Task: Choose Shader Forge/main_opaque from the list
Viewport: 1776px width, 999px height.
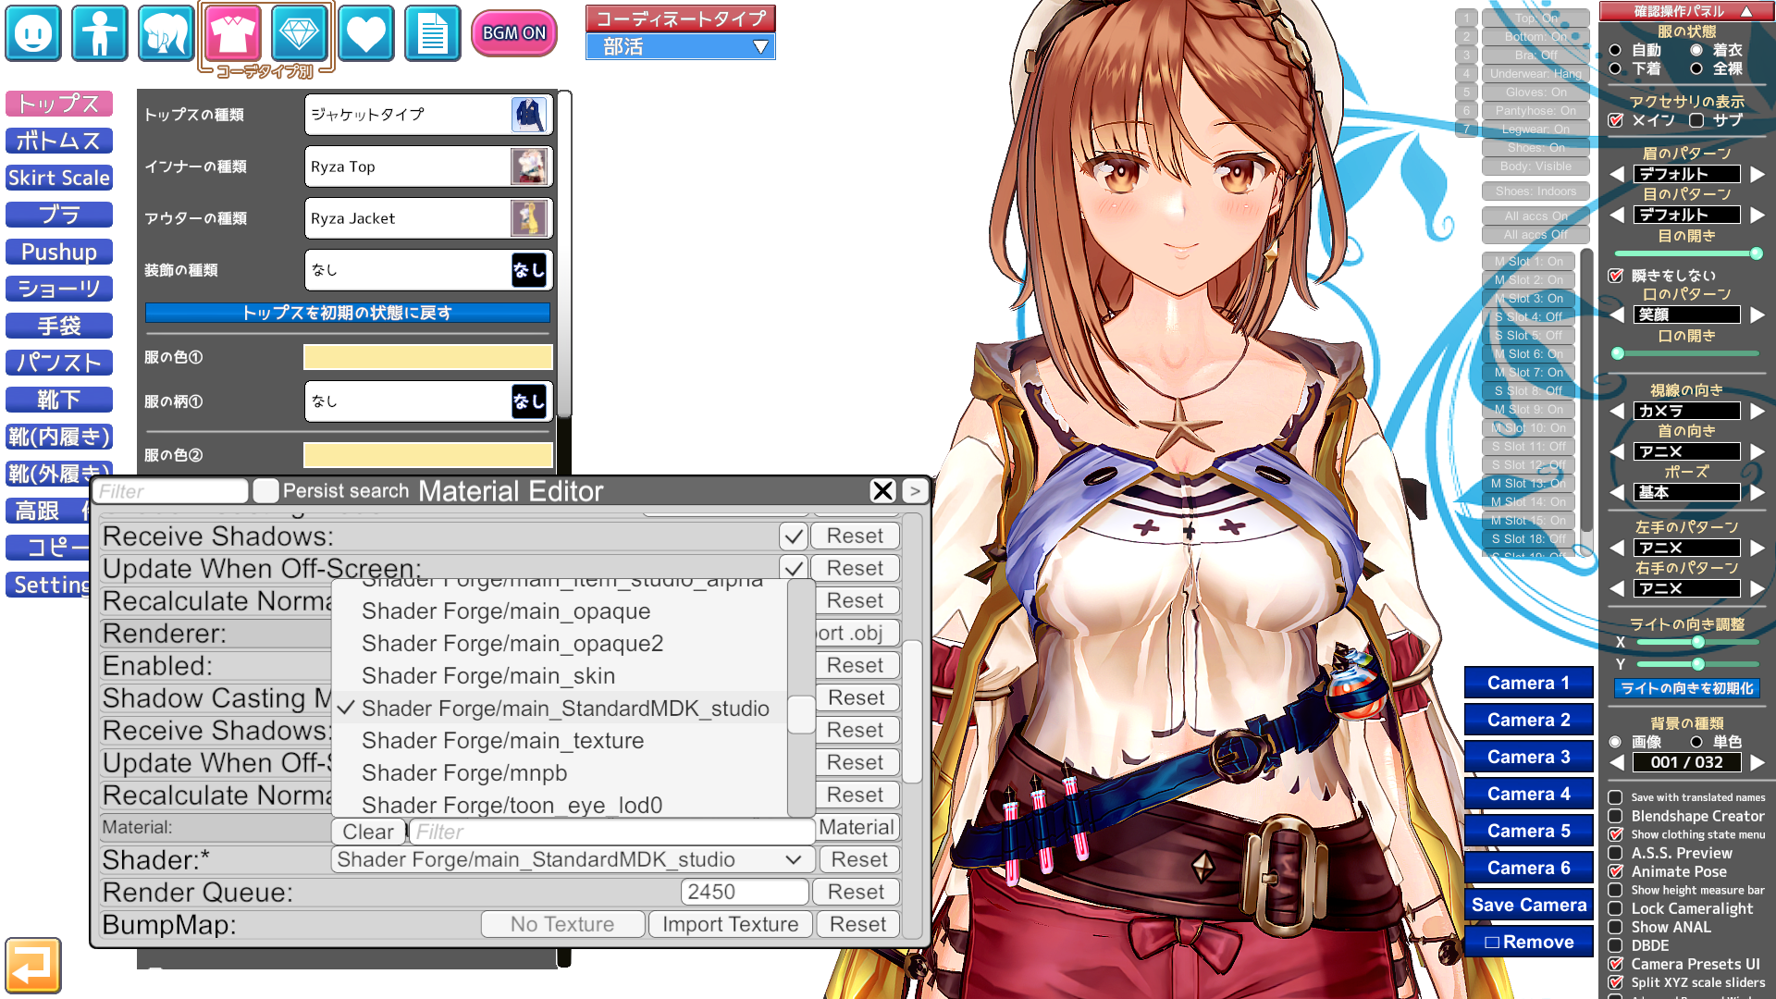Action: (506, 611)
